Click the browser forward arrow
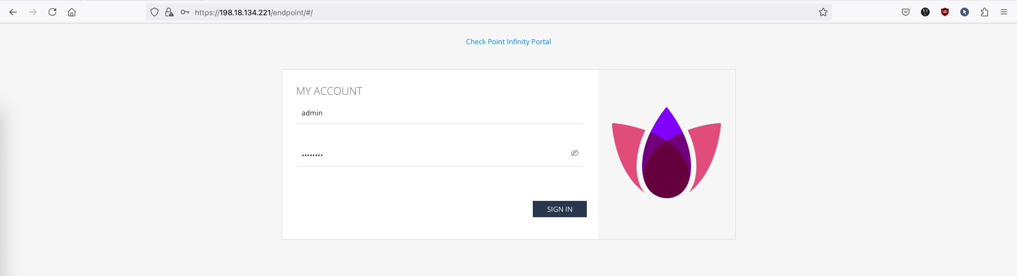 (33, 12)
